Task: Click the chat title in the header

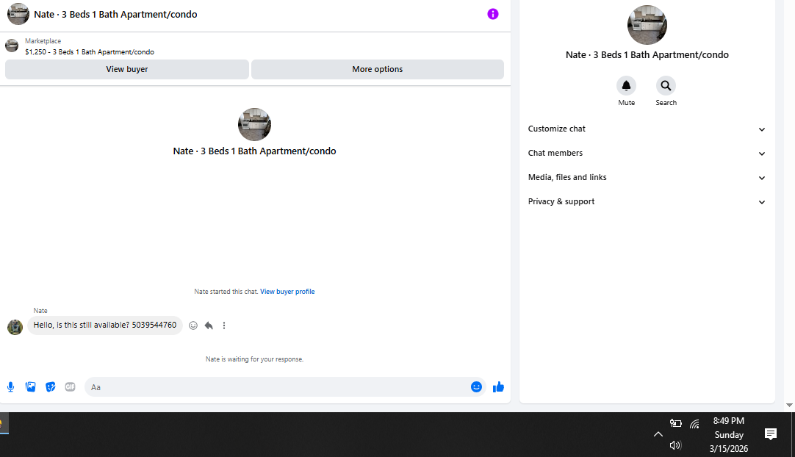Action: tap(115, 14)
